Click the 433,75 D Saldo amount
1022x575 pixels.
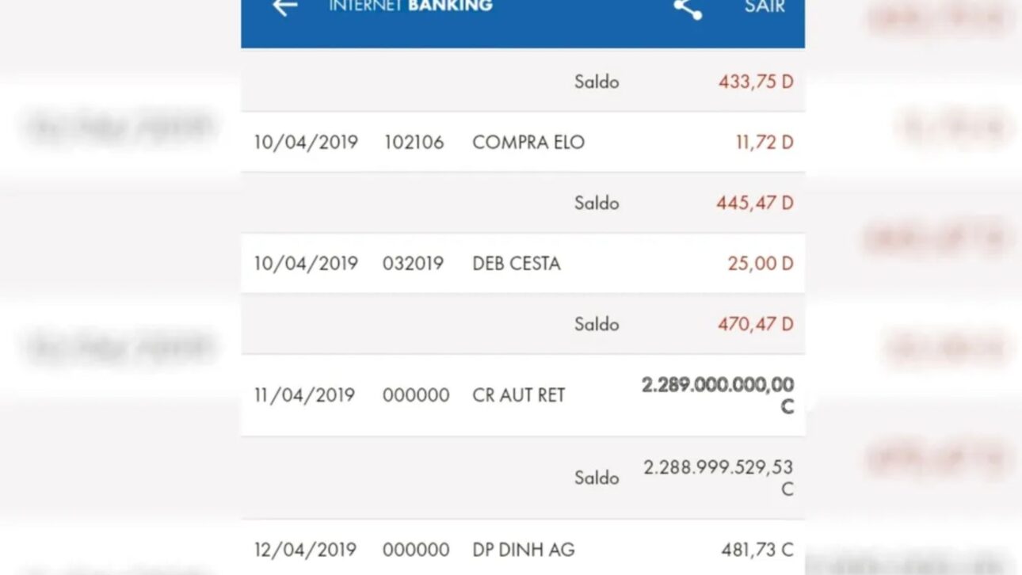(755, 82)
